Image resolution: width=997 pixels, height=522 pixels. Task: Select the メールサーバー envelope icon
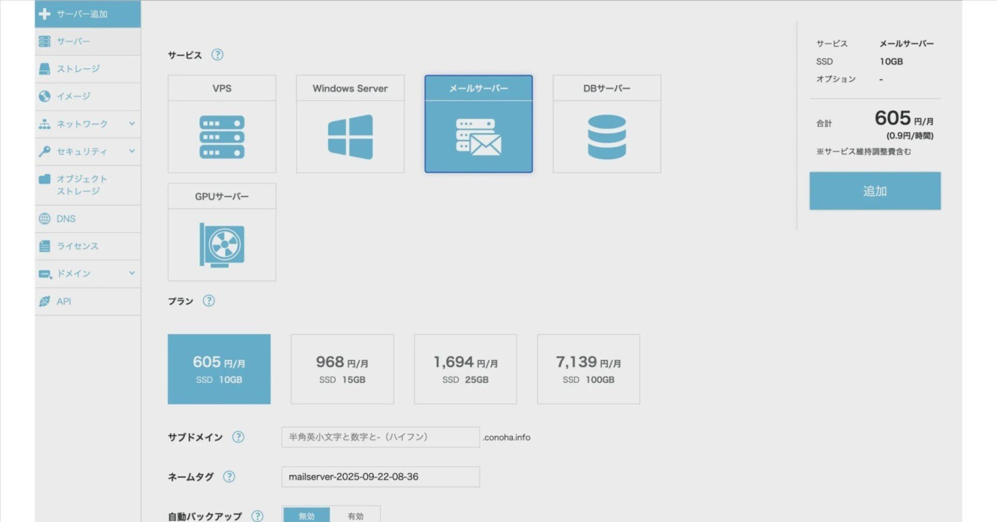pyautogui.click(x=478, y=137)
